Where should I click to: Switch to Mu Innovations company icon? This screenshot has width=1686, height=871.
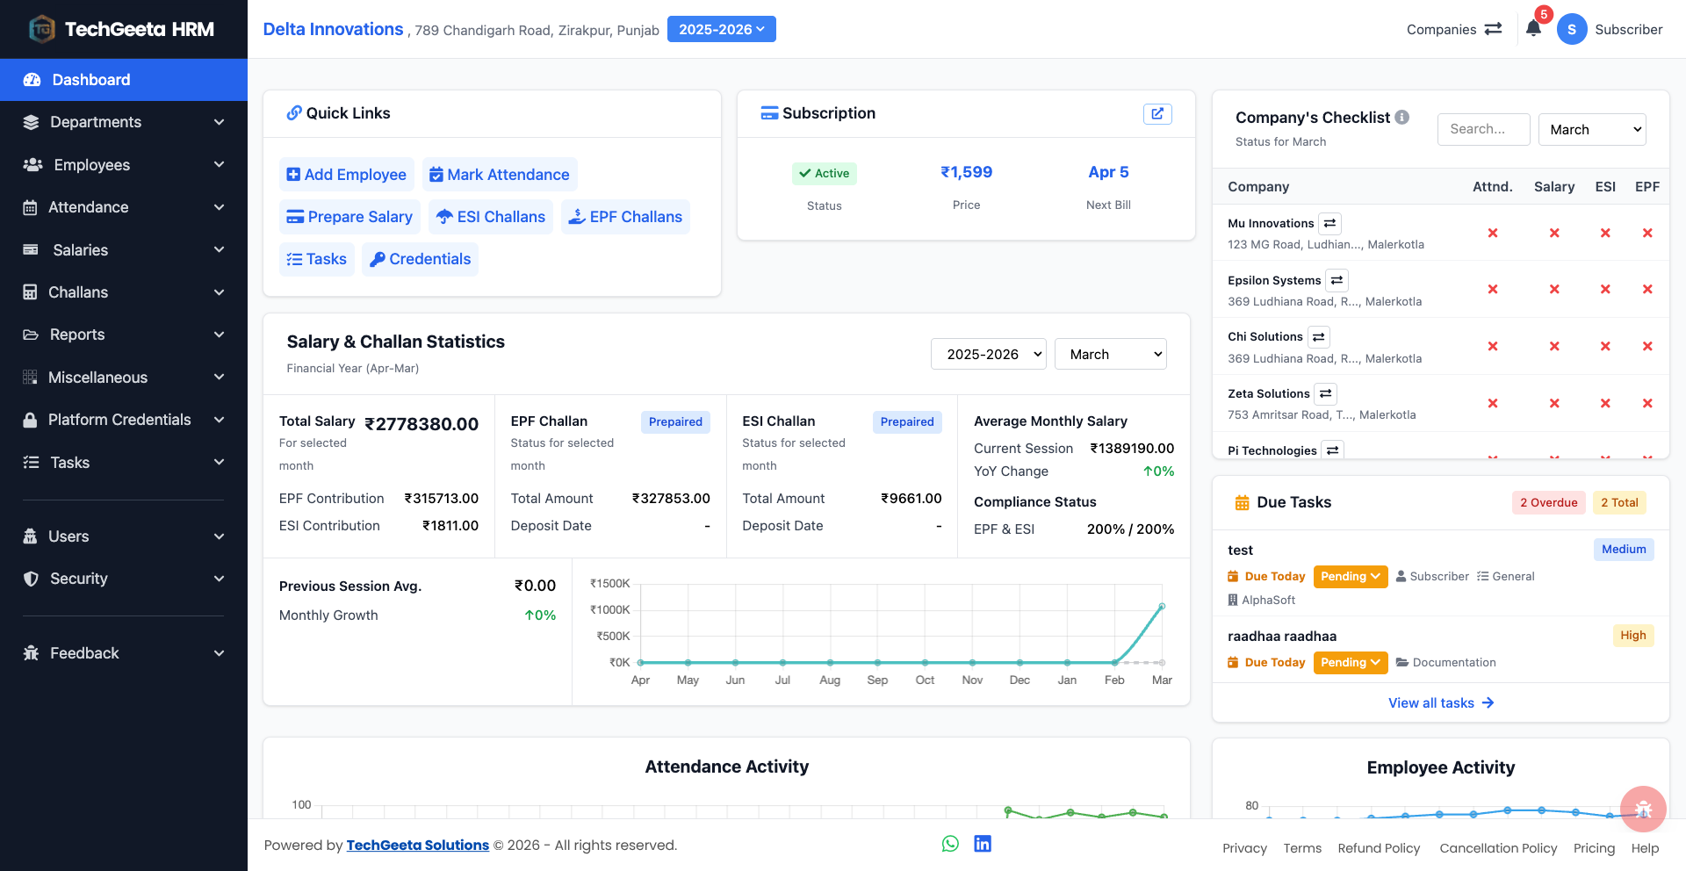tap(1329, 223)
